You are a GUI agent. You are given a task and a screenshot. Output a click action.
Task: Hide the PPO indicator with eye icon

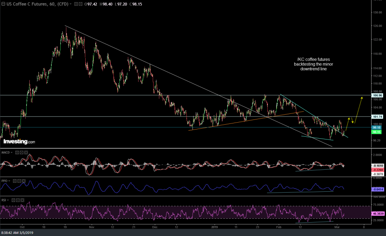[15, 181]
